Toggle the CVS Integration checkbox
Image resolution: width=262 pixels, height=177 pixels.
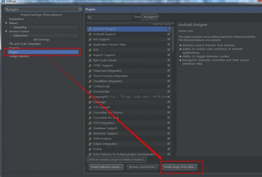[169, 123]
